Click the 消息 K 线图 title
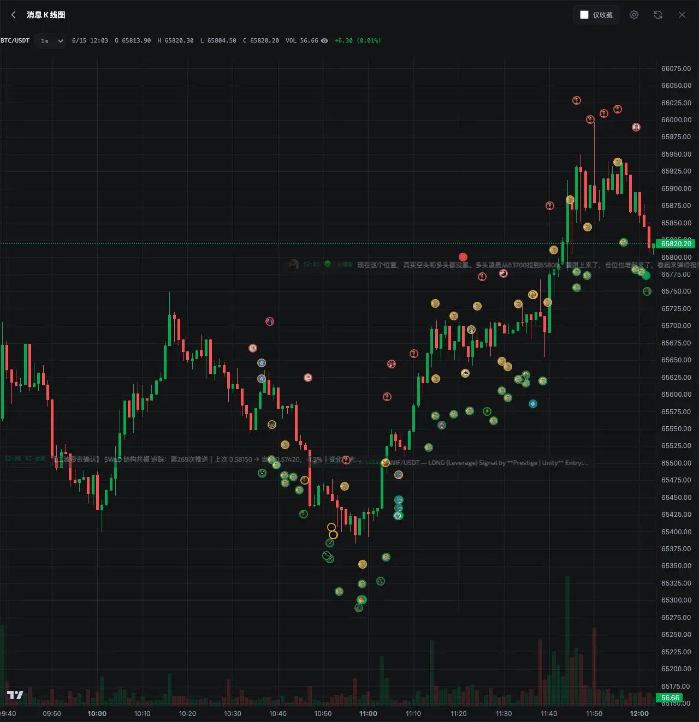Viewport: 699px width, 722px height. 46,15
